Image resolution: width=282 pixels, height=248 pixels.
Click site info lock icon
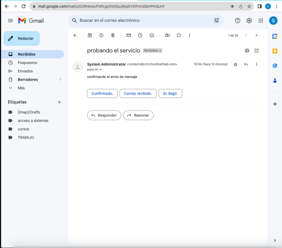[34, 7]
